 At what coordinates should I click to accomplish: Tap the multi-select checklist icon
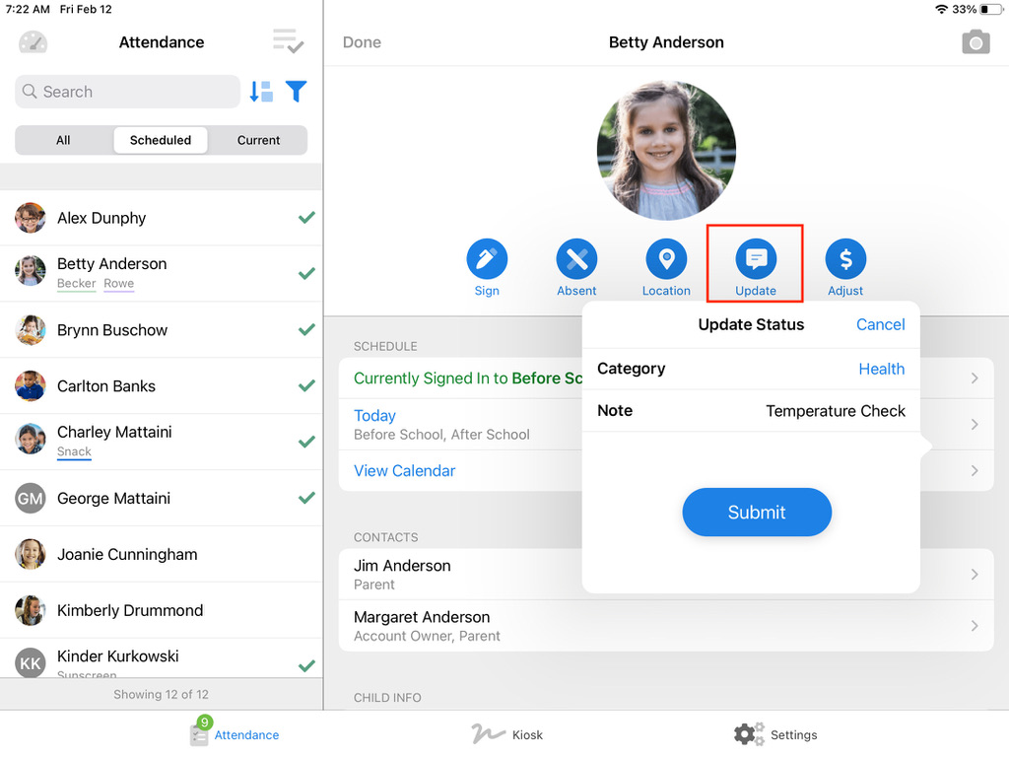288,41
